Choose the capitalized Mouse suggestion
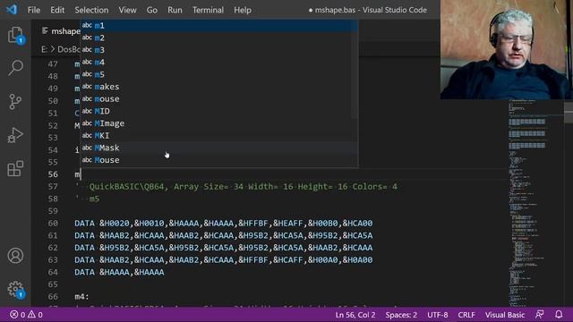The width and height of the screenshot is (573, 322). pyautogui.click(x=218, y=160)
